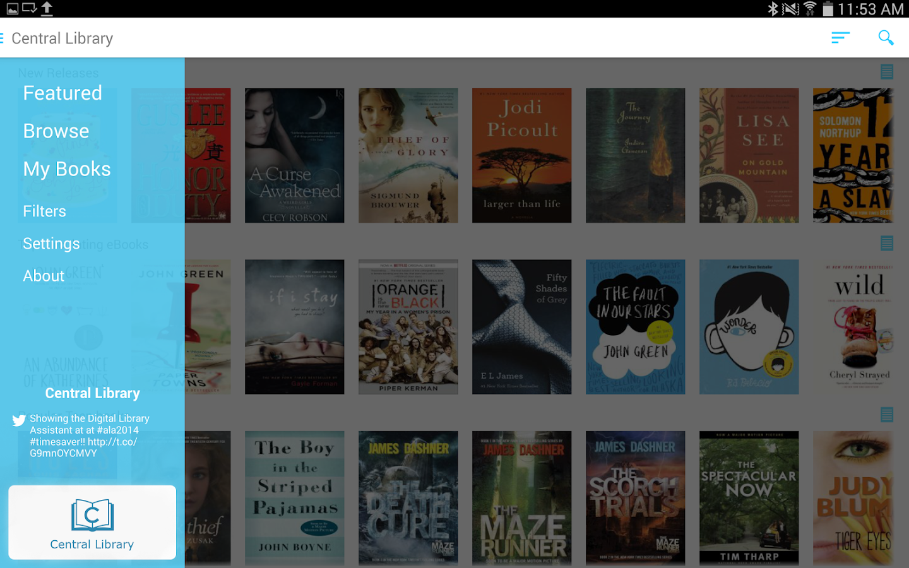Open The Boy in the Striped Pajamas cover
Screen dimensions: 909x568
point(295,499)
